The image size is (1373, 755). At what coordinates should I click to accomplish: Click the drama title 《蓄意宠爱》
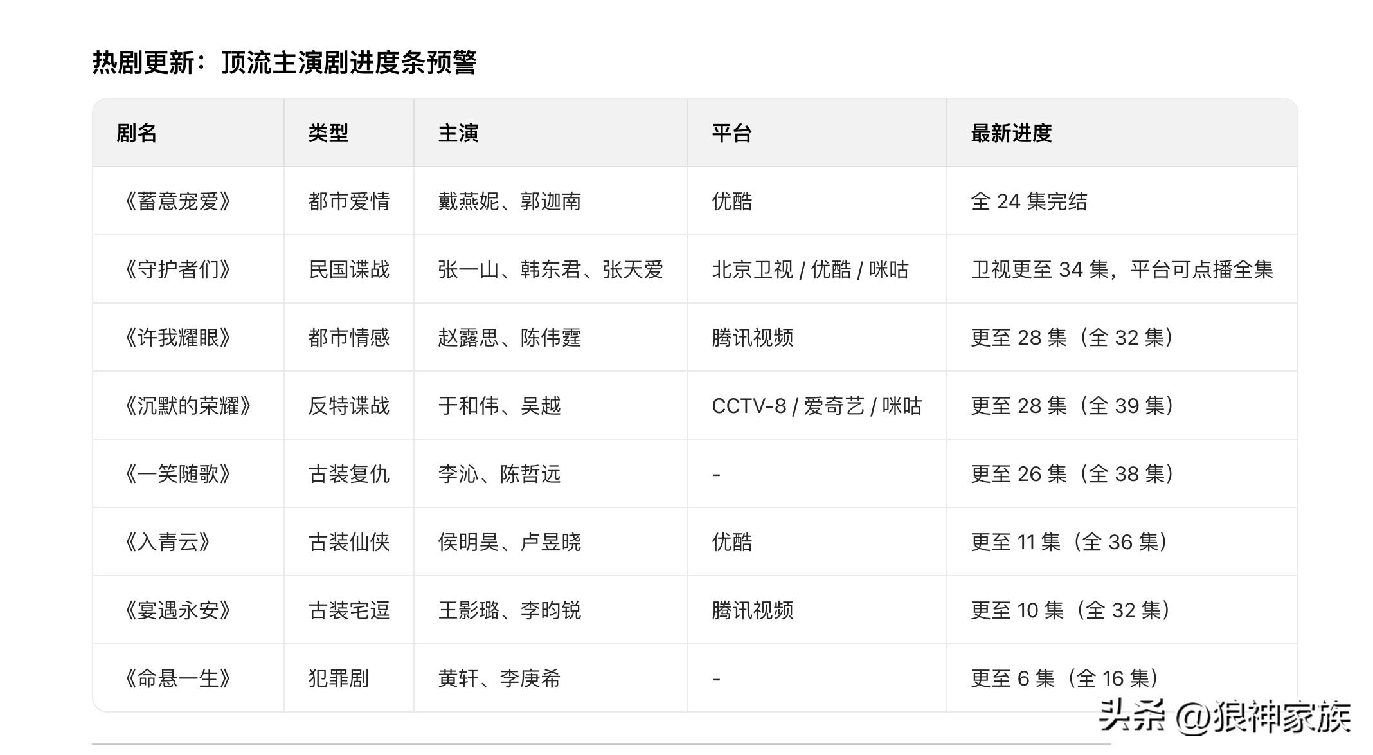click(182, 201)
